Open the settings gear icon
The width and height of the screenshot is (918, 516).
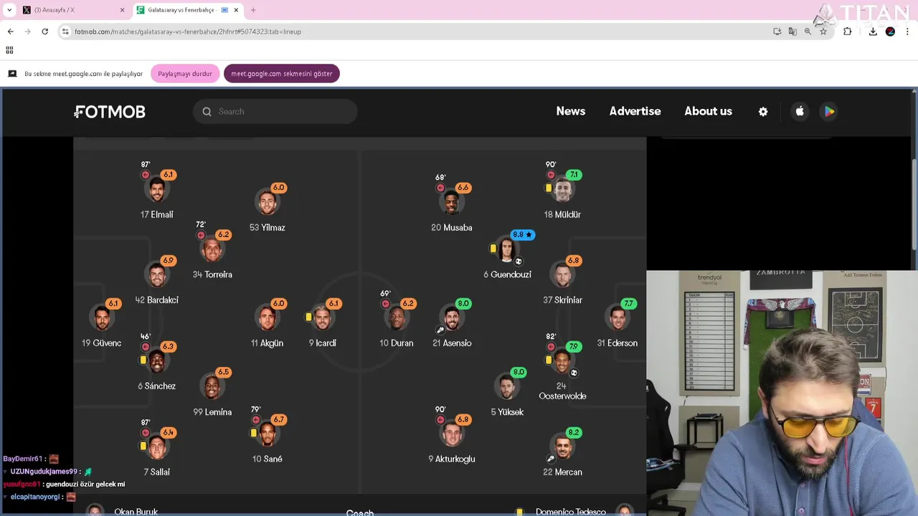click(763, 112)
